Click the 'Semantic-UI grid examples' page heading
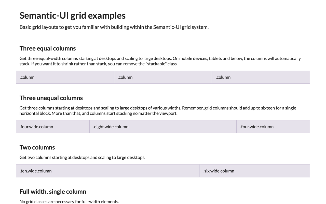 pos(72,16)
